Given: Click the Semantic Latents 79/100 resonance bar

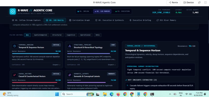Looking at the screenshot, I should pyautogui.click(x=92, y=83).
